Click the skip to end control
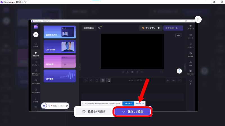The height and width of the screenshot is (126, 225). 142,72
